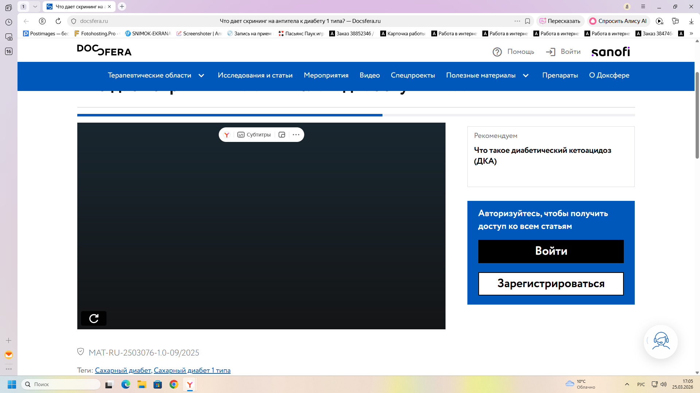This screenshot has height=393, width=700.
Task: Click the blue reading progress bar
Action: 230,115
